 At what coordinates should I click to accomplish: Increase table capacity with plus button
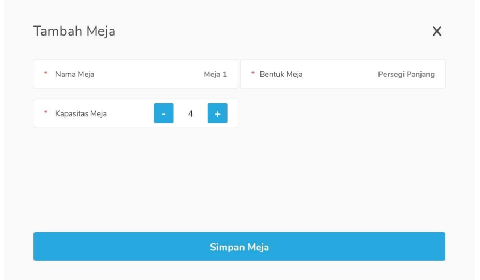(x=217, y=113)
